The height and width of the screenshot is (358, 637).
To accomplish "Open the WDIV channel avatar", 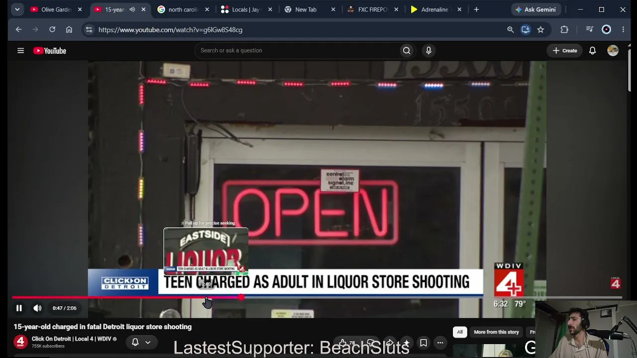I will (20, 342).
